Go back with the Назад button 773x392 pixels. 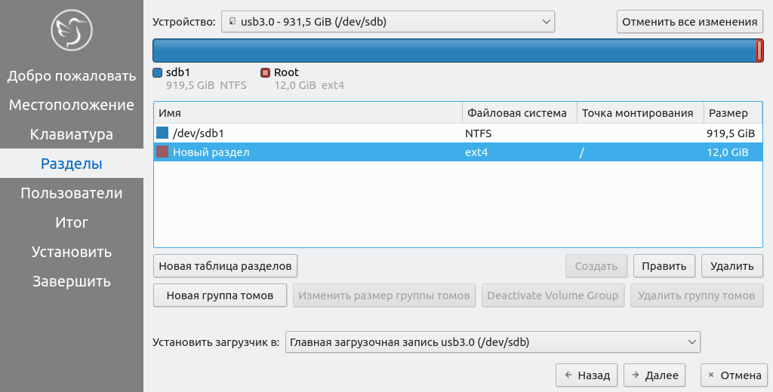tap(587, 375)
